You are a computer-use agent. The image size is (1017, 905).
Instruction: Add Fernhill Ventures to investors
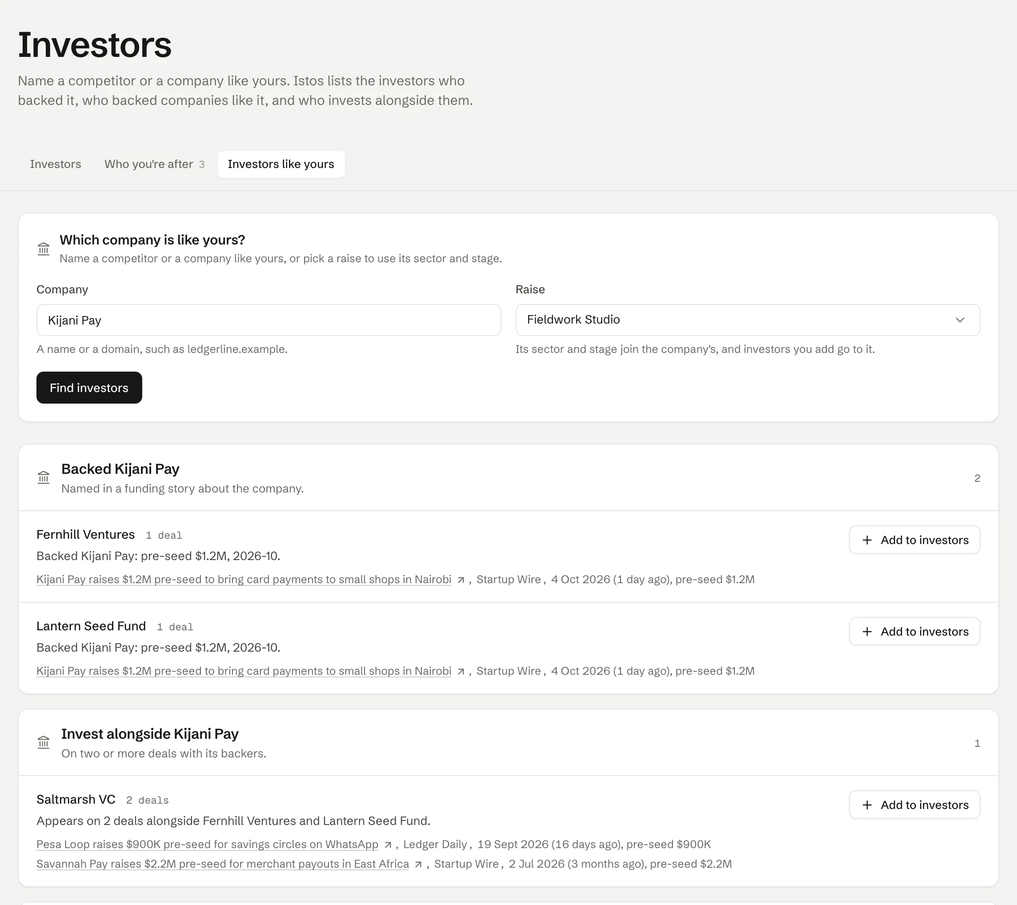[914, 540]
